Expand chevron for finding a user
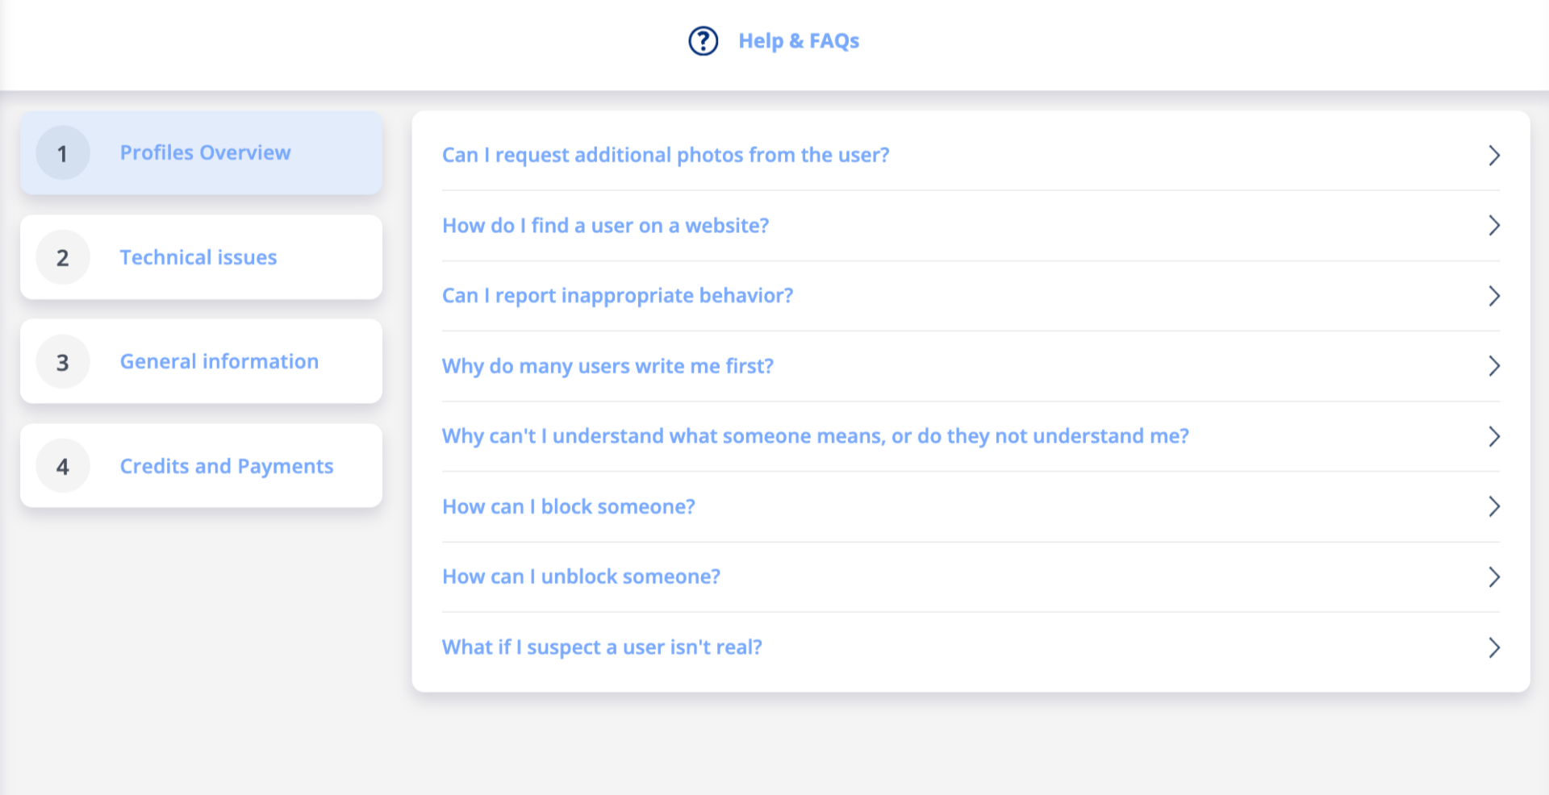Screen dimensions: 1549x795 (1493, 226)
